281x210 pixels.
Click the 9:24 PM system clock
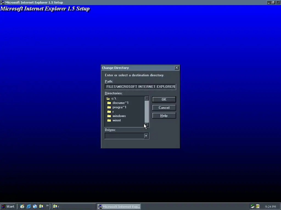270,207
